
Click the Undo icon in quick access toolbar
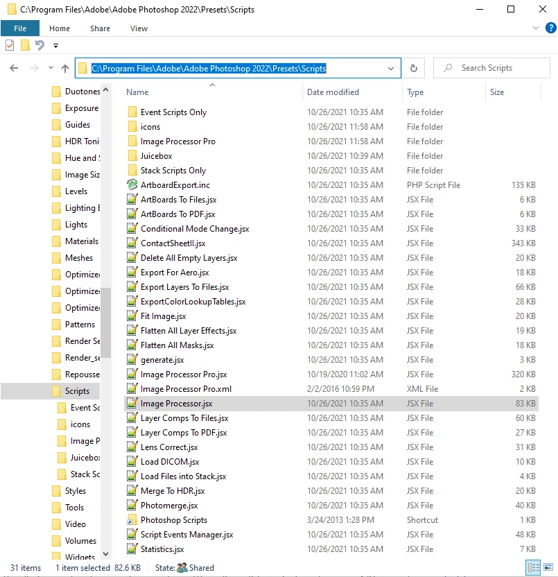coord(40,45)
